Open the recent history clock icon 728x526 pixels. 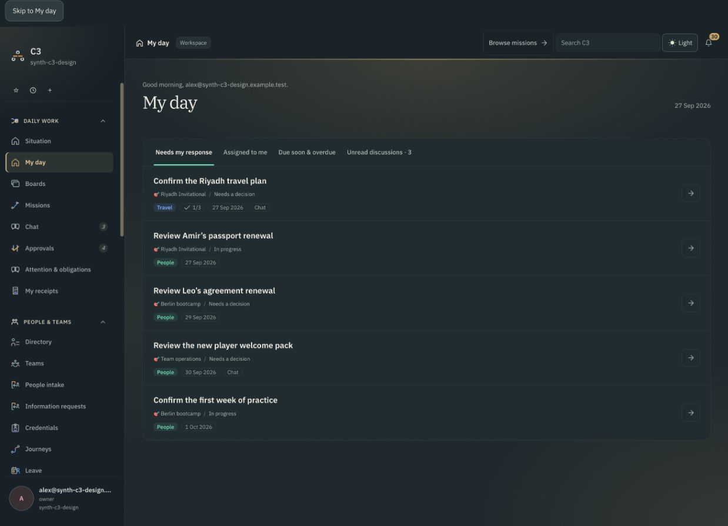tap(33, 90)
